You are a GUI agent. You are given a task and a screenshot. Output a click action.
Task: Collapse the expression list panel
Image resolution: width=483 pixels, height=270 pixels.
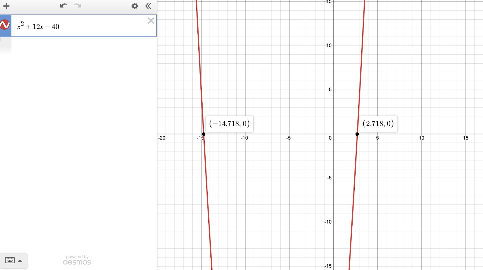[x=148, y=6]
